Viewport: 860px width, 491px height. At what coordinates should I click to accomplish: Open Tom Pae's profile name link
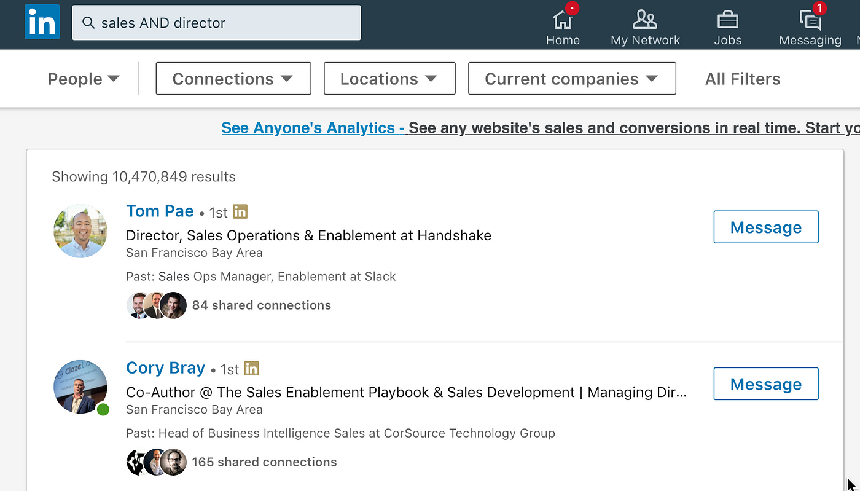point(160,211)
